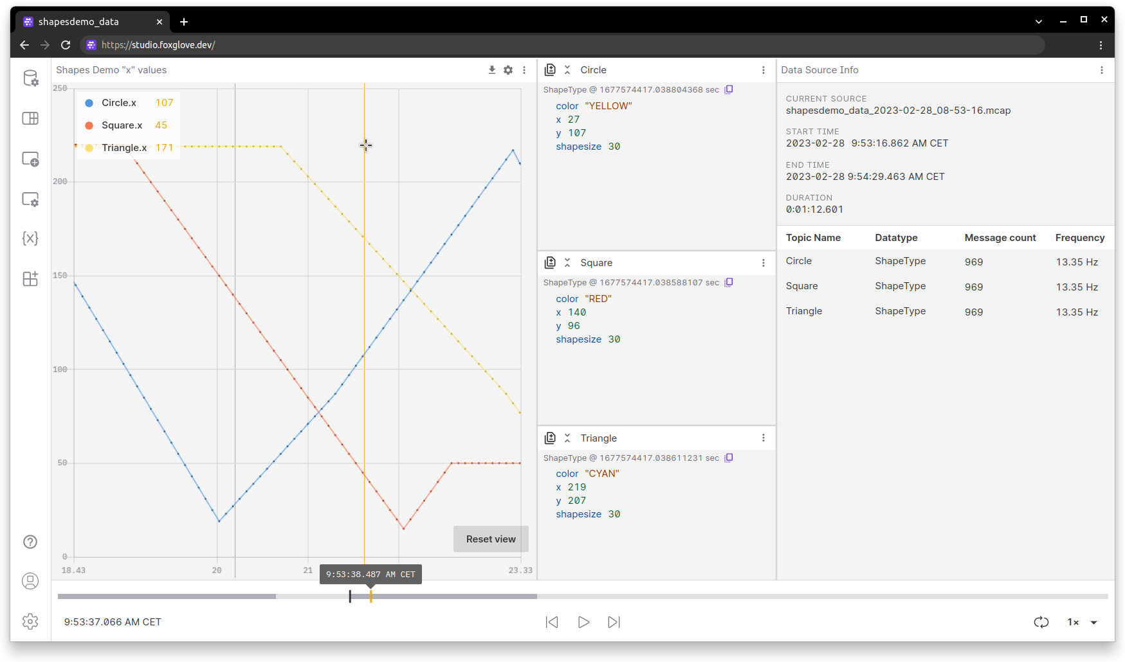Open the Square panel three-dot menu
1125x662 pixels.
point(764,263)
